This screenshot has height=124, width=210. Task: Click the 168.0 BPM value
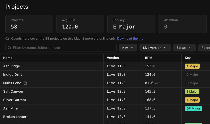click(x=150, y=100)
